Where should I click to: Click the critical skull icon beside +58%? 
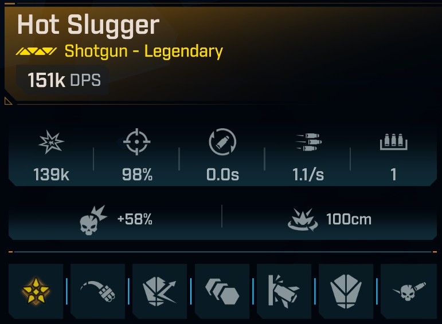pyautogui.click(x=93, y=220)
